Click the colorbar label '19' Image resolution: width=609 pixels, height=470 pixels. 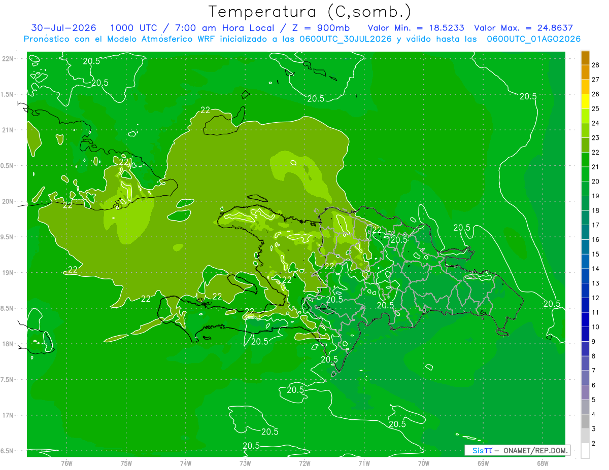pos(595,196)
